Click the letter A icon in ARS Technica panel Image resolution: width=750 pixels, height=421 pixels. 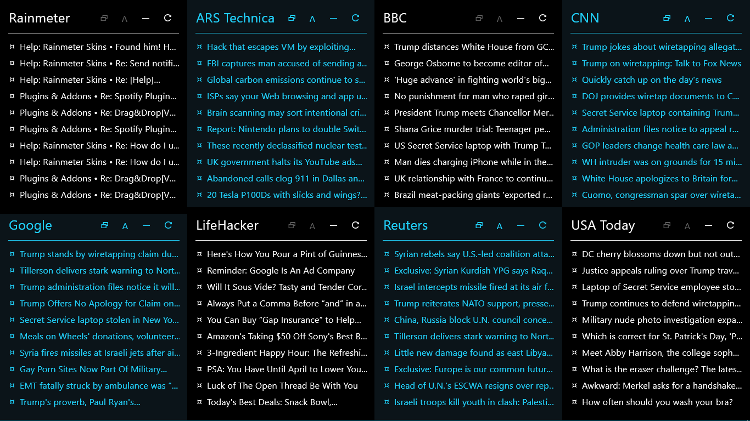tap(312, 19)
